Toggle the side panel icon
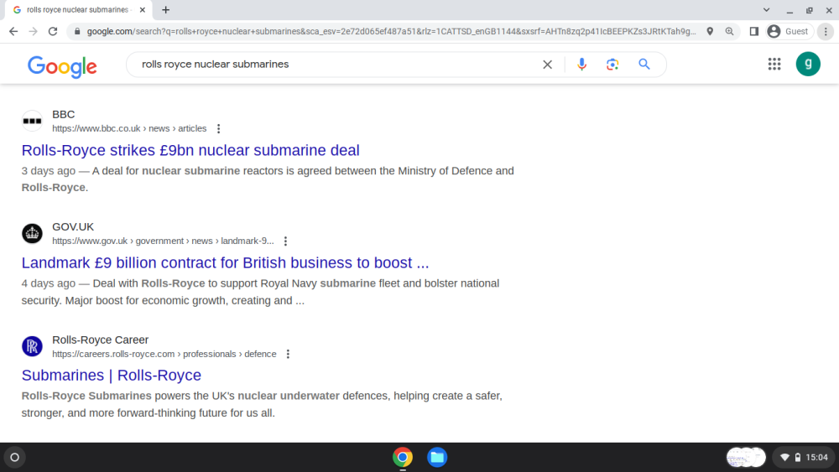The image size is (839, 472). [x=754, y=32]
